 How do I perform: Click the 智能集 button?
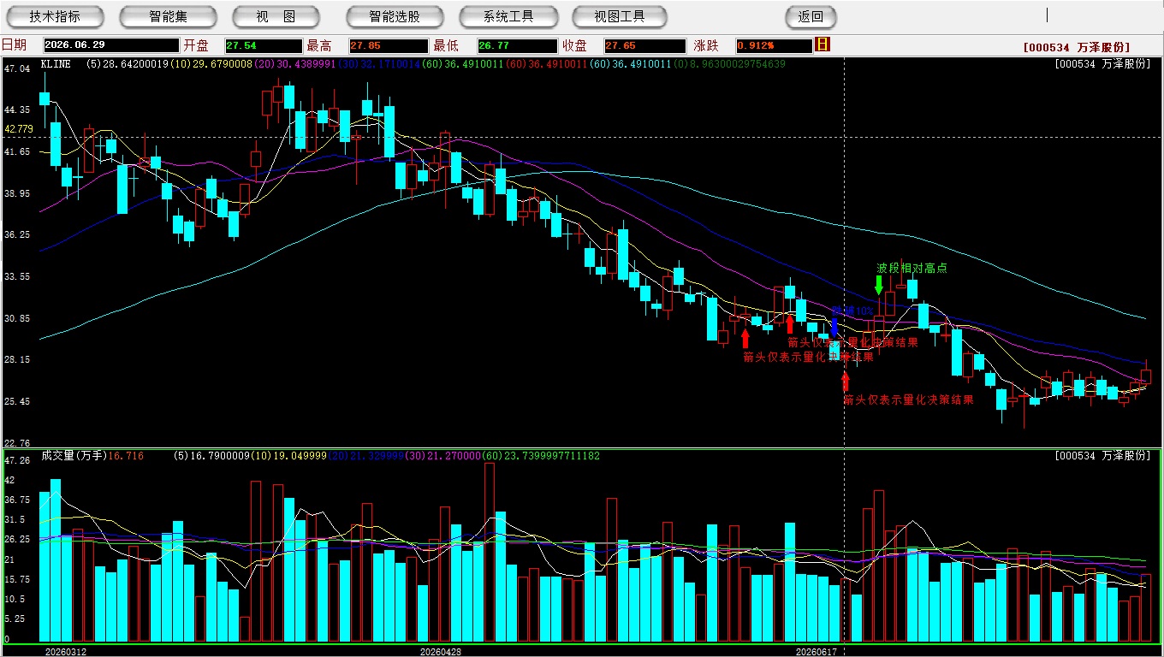pos(168,16)
